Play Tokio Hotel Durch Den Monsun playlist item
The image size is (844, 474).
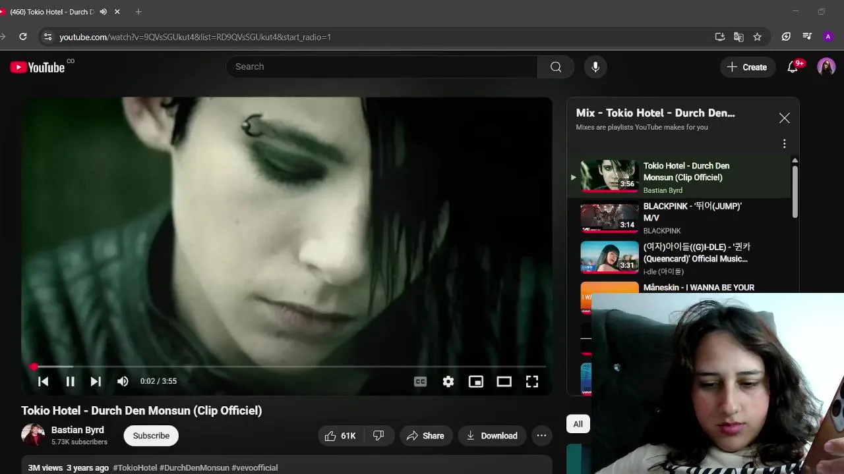tap(679, 177)
